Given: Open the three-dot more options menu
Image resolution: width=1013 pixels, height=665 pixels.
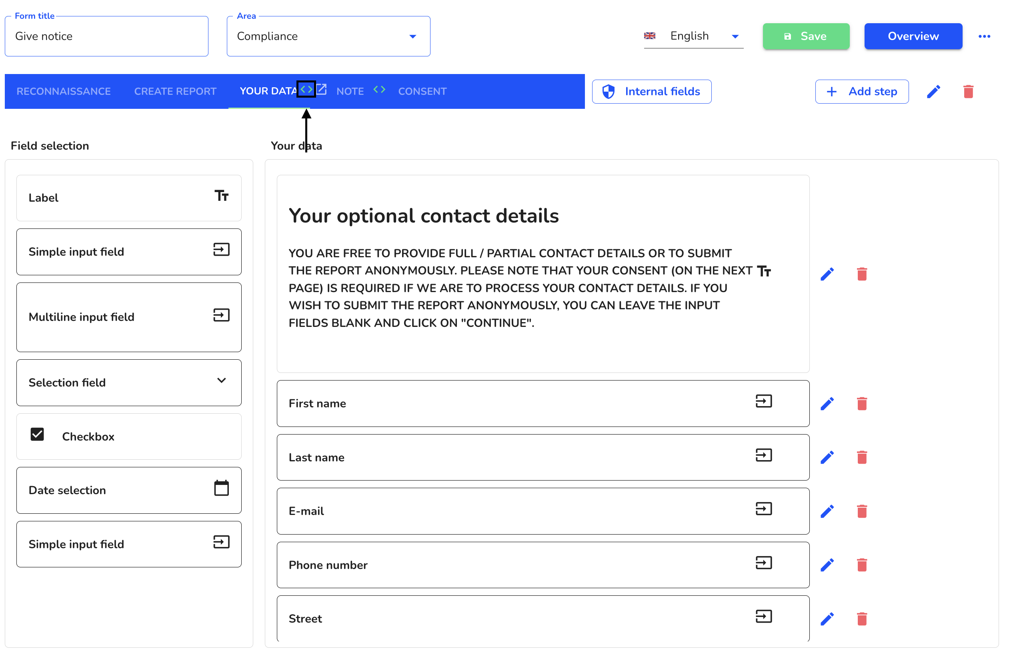Looking at the screenshot, I should point(985,37).
